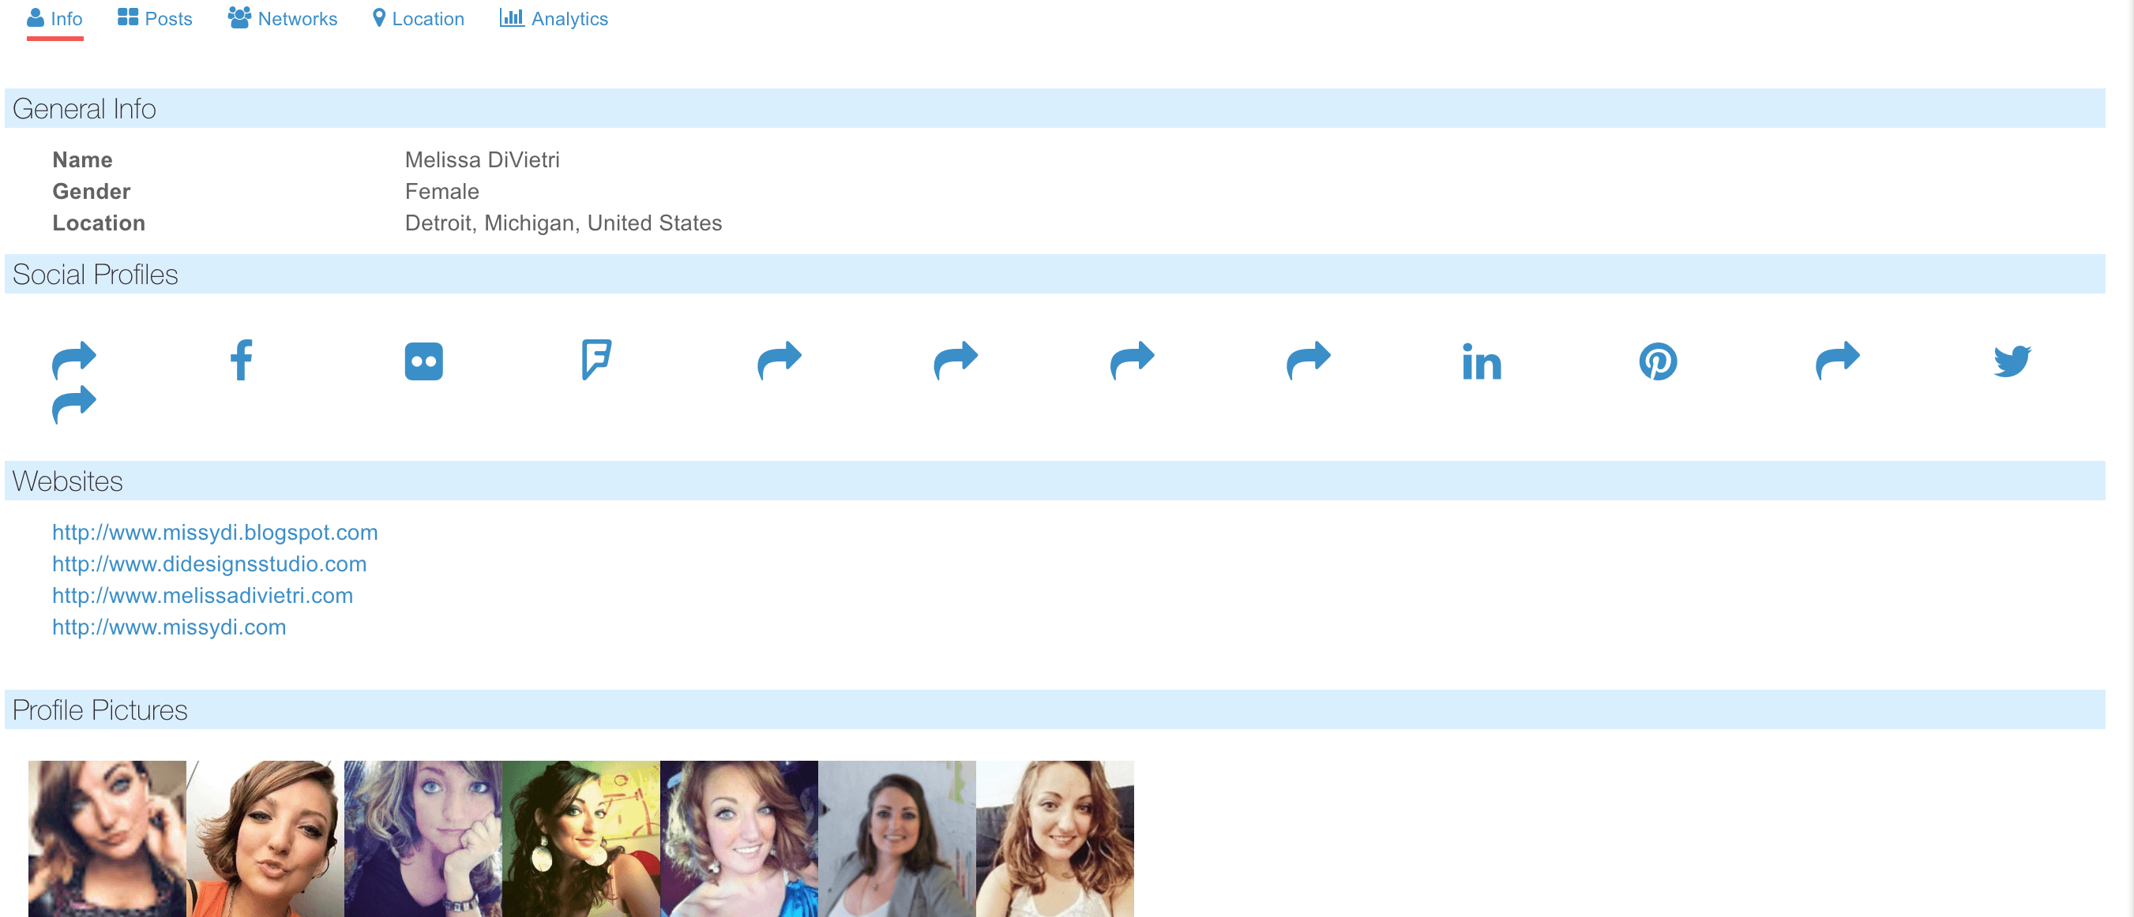
Task: Open the Location tab
Action: point(419,18)
